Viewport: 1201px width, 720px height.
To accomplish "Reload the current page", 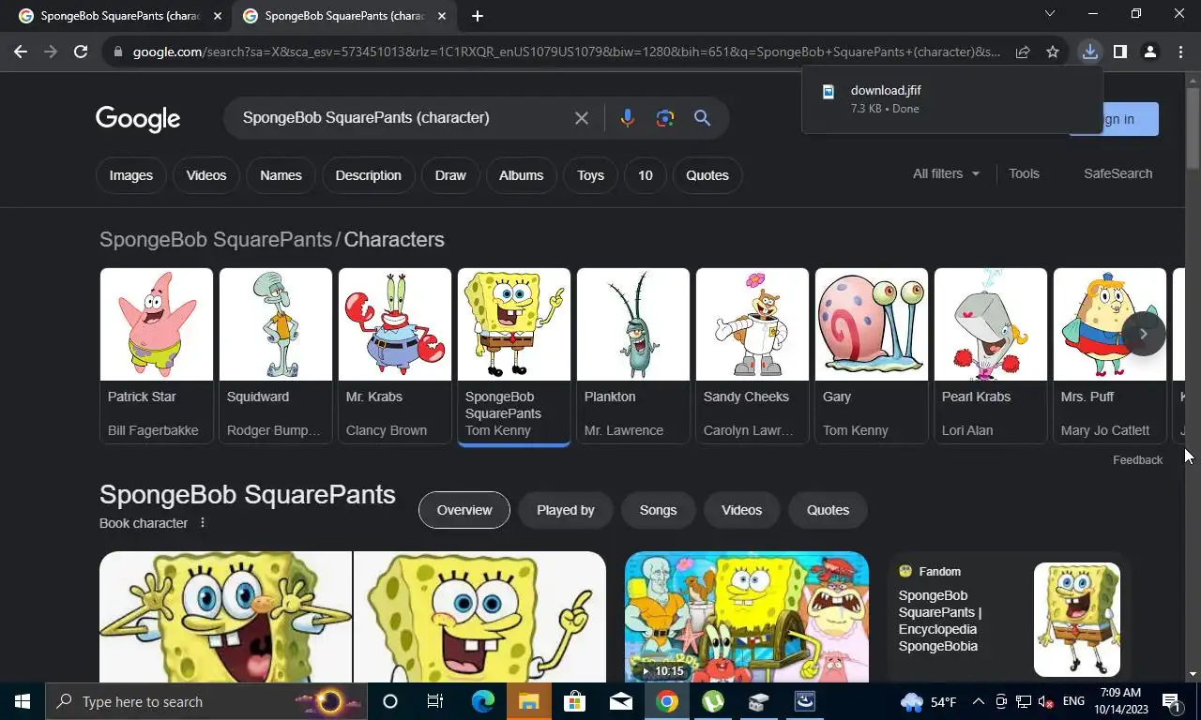I will 81,52.
